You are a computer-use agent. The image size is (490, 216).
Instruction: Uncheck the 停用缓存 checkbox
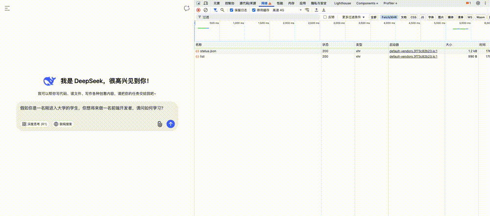254,10
